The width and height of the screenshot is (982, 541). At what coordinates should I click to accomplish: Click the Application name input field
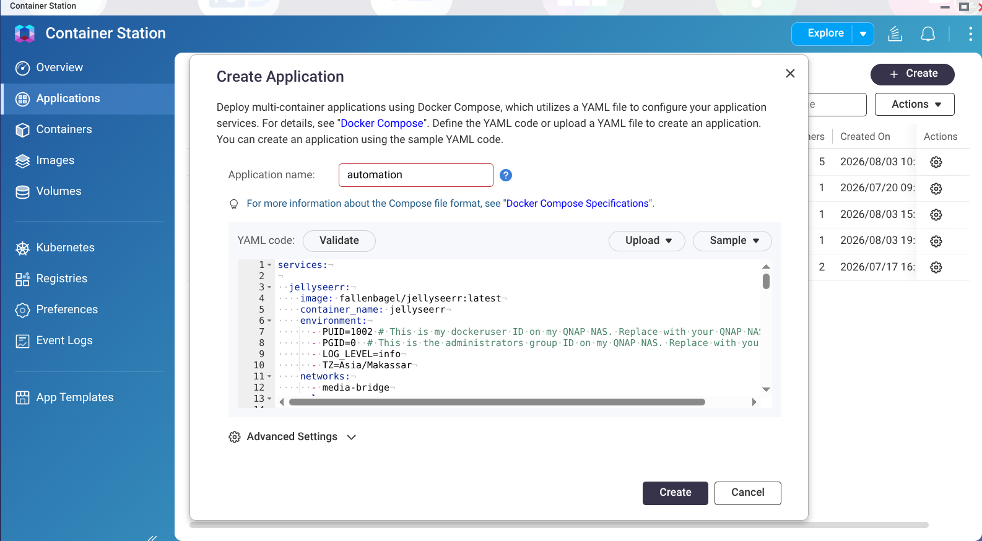416,175
